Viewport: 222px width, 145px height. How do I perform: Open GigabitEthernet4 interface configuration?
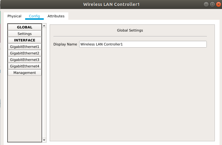[x=25, y=66]
